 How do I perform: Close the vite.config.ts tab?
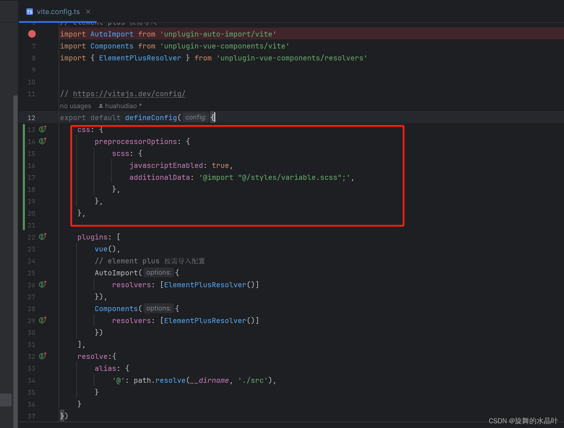click(88, 12)
